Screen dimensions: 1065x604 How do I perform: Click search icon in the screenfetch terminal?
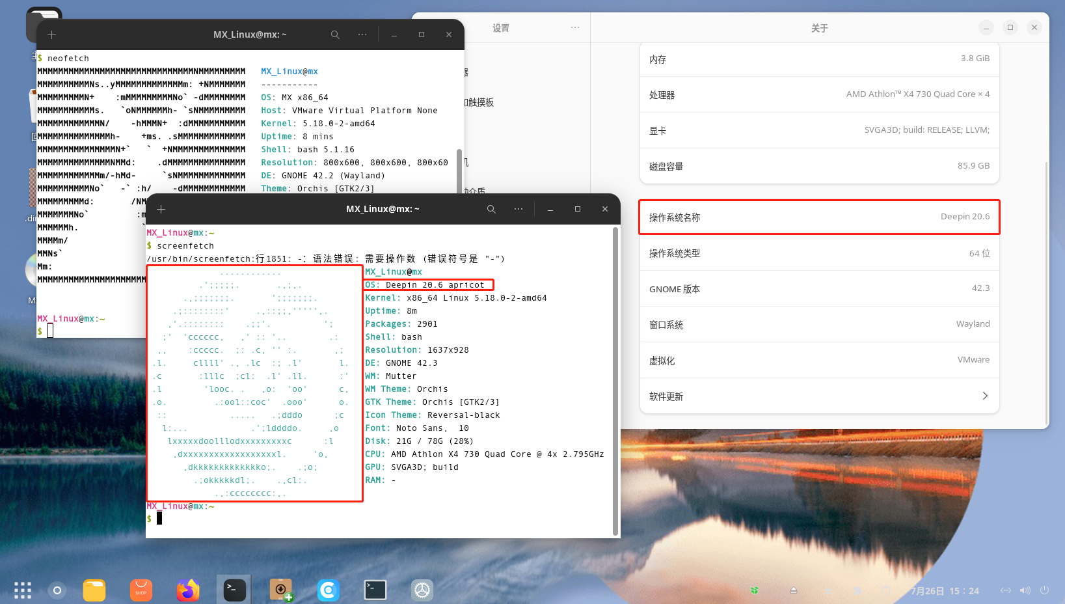pyautogui.click(x=491, y=209)
